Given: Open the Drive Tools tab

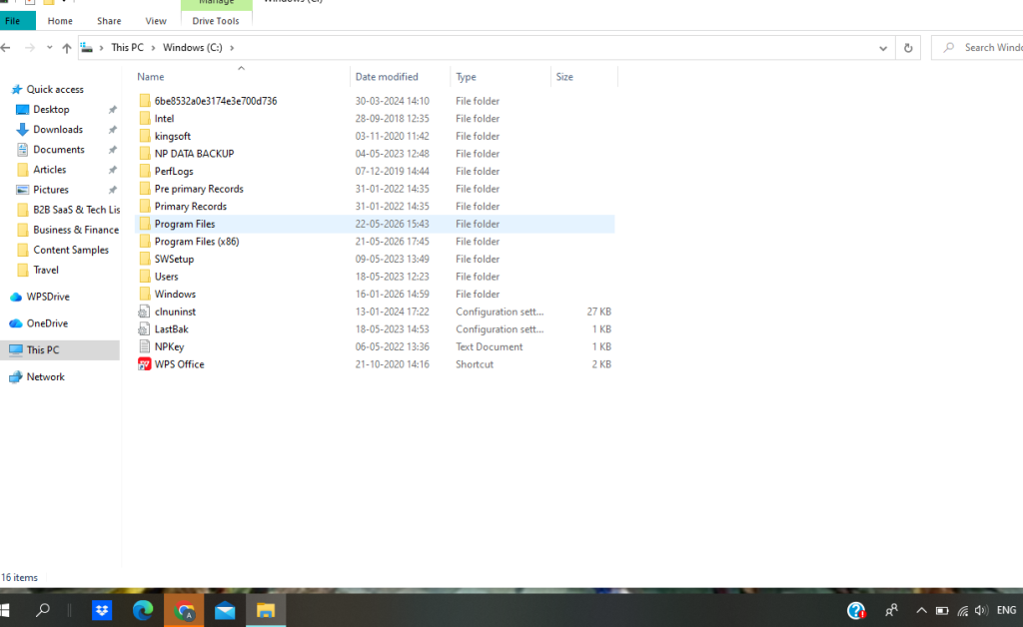Looking at the screenshot, I should [216, 21].
